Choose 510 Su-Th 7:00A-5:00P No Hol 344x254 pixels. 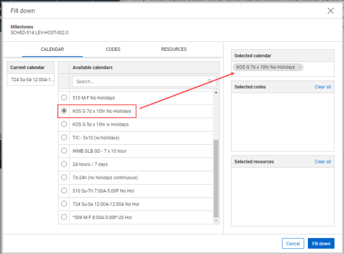pyautogui.click(x=64, y=190)
